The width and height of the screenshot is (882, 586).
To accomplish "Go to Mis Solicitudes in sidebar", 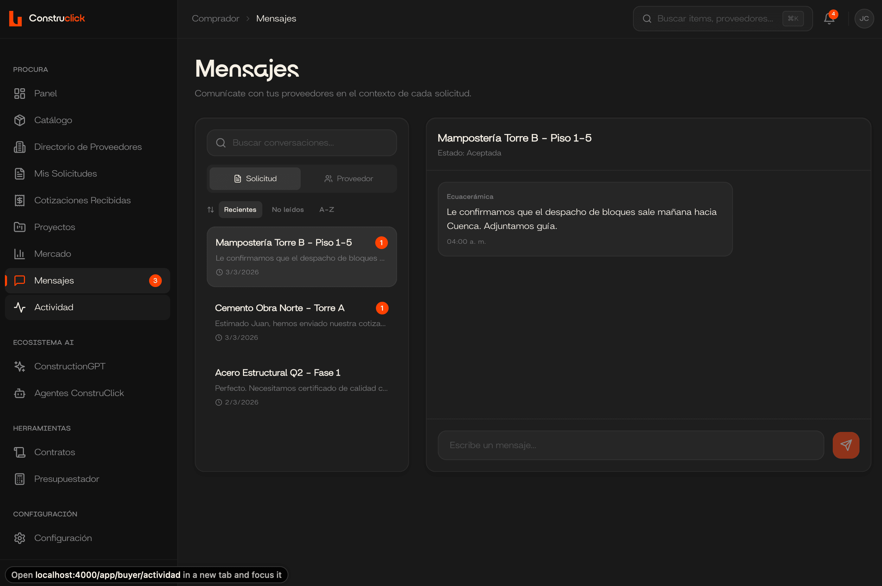I will [88, 174].
